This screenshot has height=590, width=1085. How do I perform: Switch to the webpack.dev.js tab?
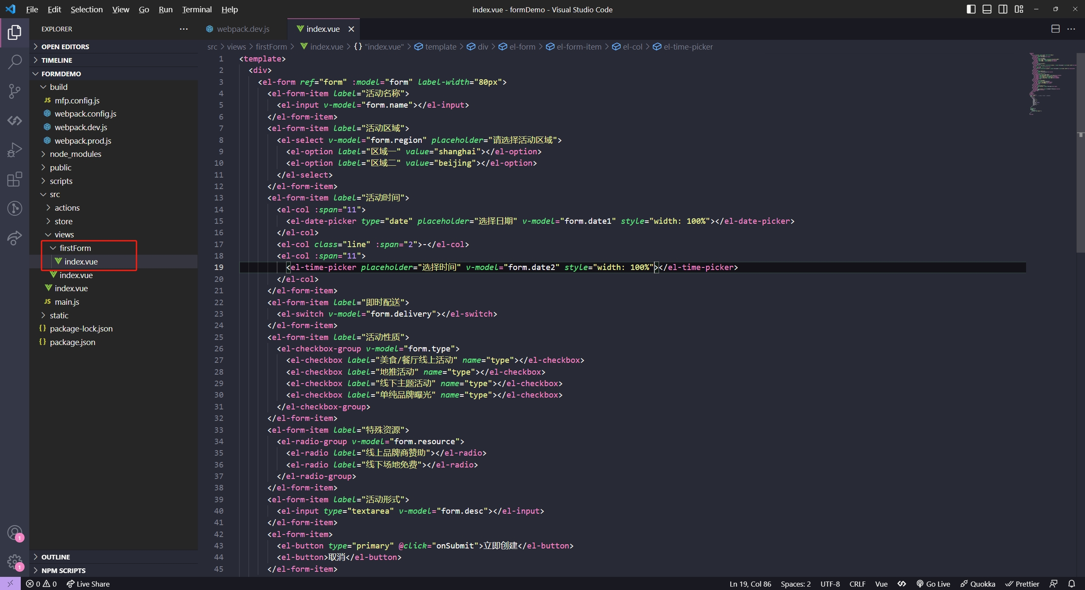[243, 29]
